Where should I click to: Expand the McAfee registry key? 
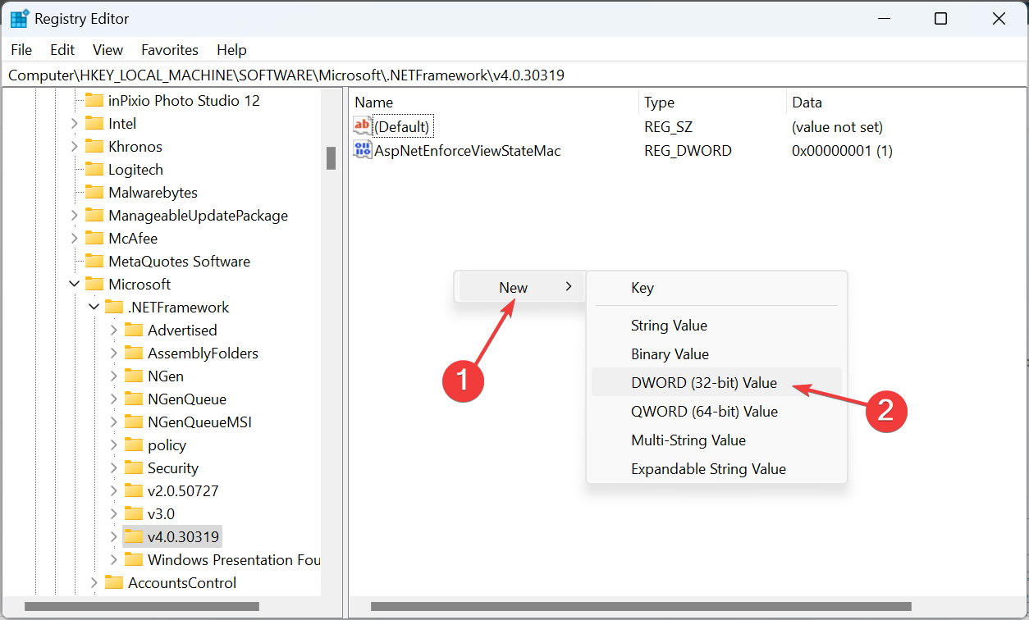74,238
